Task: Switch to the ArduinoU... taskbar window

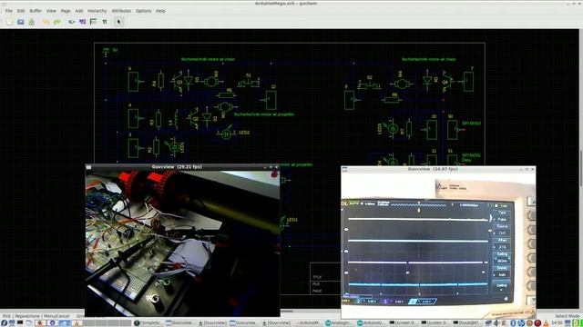Action: click(x=372, y=323)
